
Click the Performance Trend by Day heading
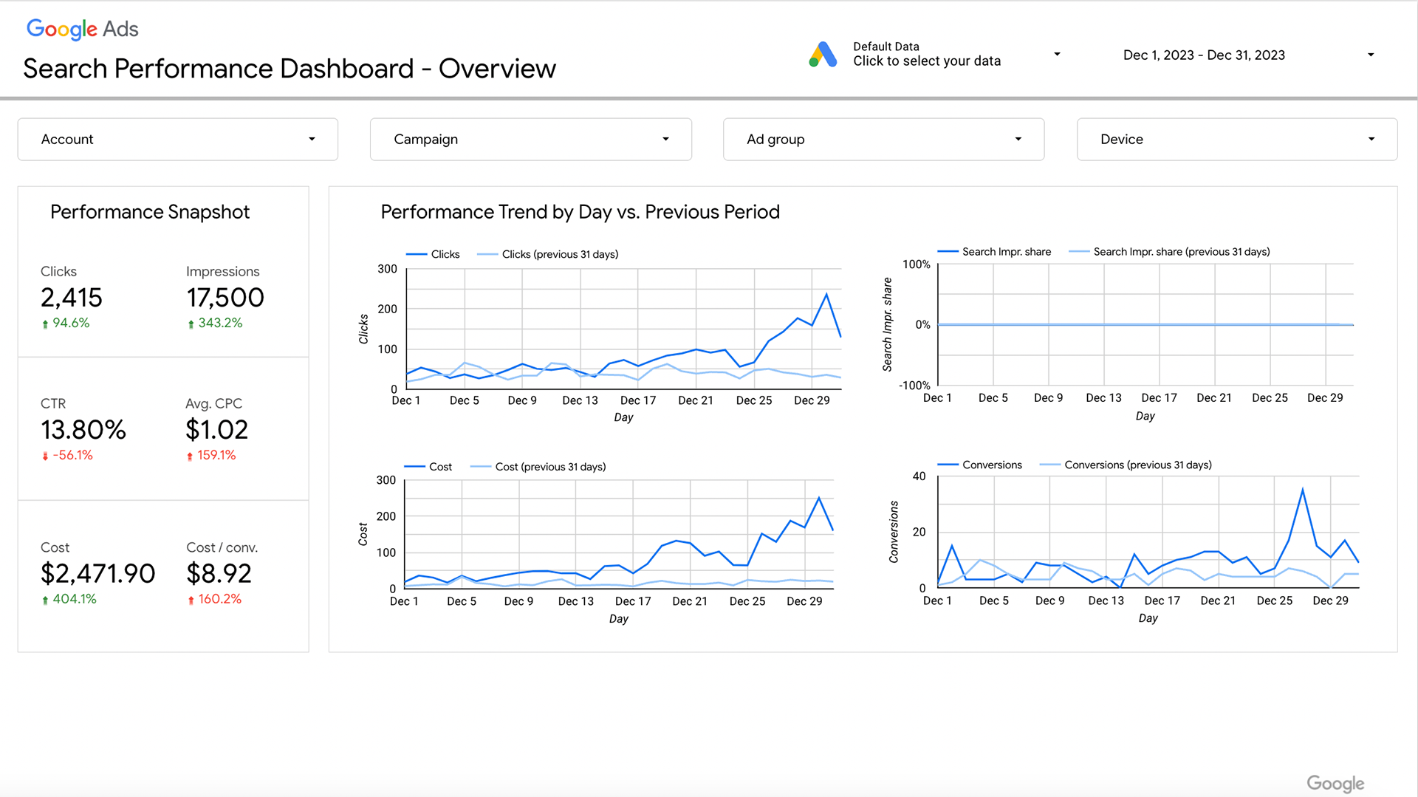[580, 212]
